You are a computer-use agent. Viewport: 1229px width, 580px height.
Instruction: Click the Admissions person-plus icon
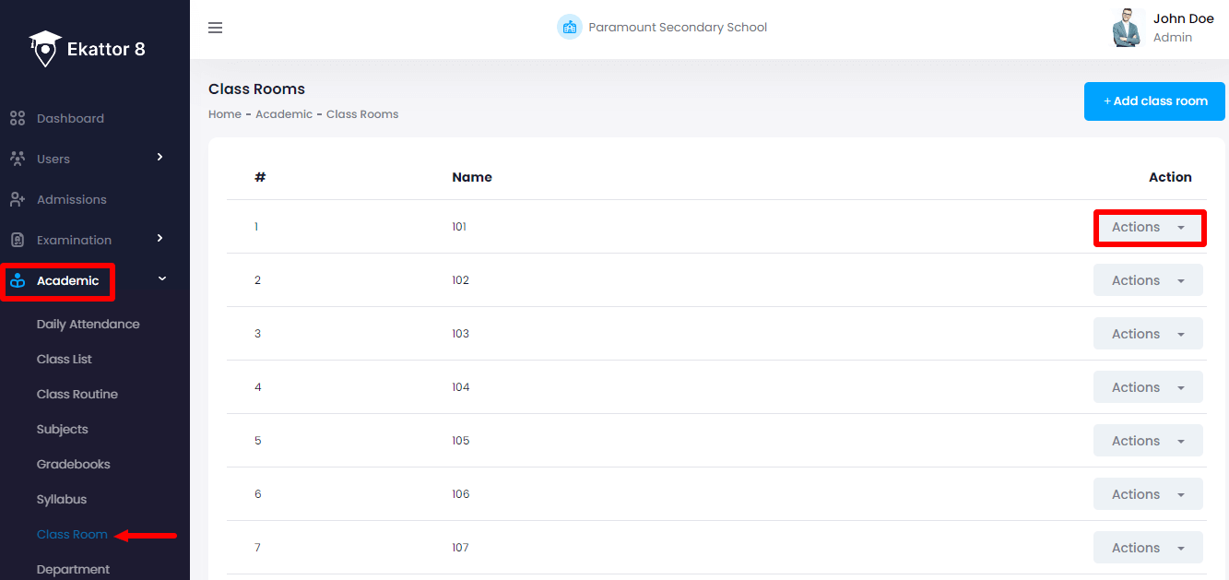17,199
